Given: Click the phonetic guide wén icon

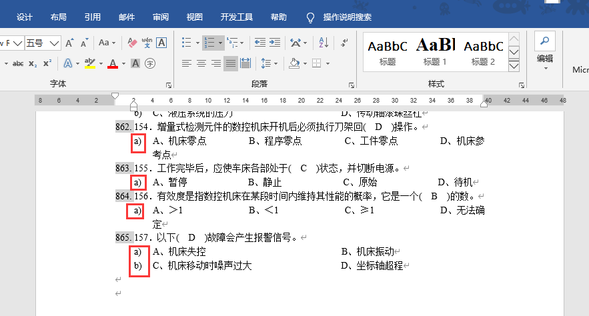Looking at the screenshot, I should click(x=147, y=43).
